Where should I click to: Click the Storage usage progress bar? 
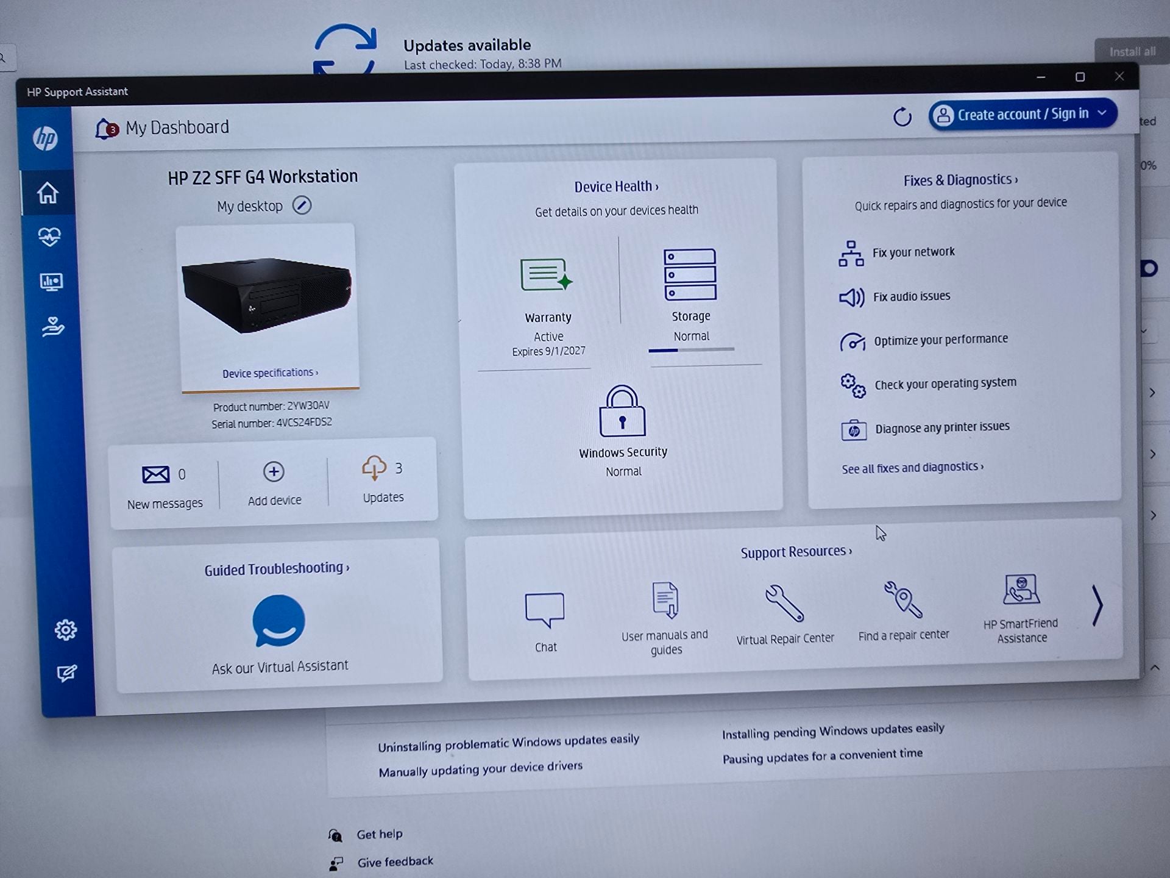point(691,350)
